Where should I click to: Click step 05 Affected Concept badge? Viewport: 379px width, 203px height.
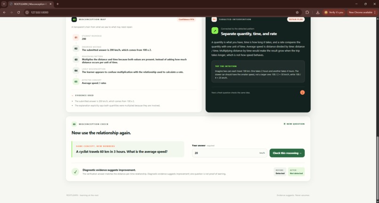76,82
